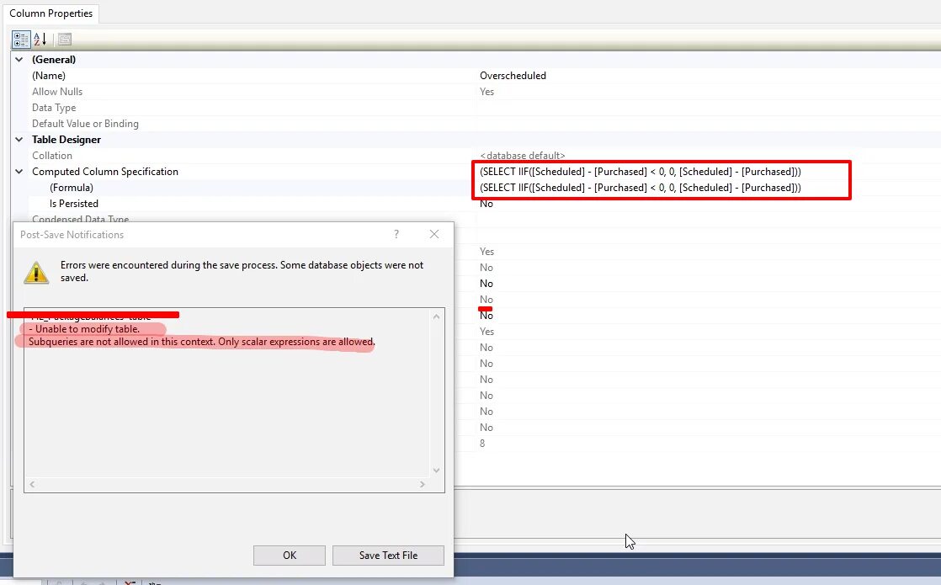Close the Post-Save Notifications dialog
941x585 pixels.
434,234
